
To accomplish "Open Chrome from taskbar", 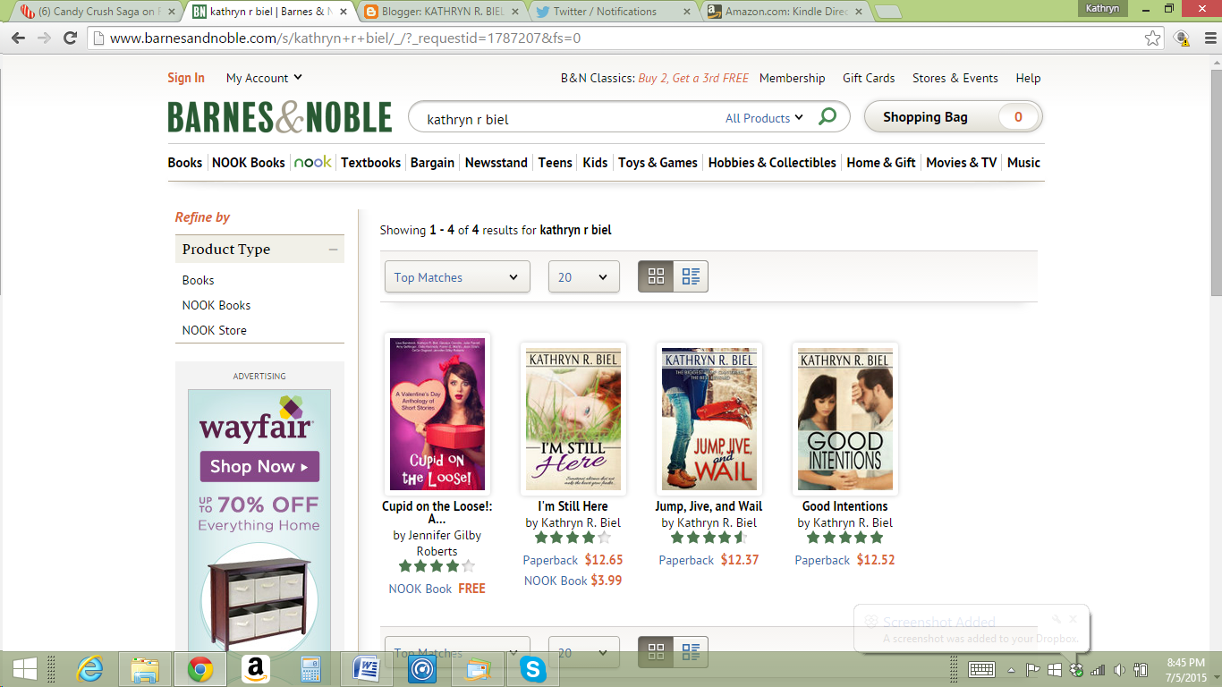I will coord(199,669).
